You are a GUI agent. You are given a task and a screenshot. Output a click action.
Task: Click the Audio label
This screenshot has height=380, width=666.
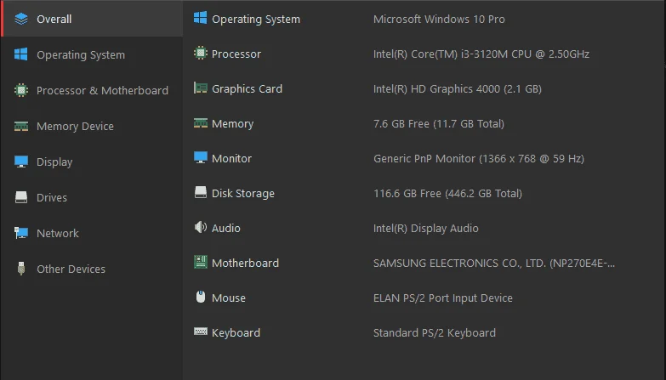point(226,228)
